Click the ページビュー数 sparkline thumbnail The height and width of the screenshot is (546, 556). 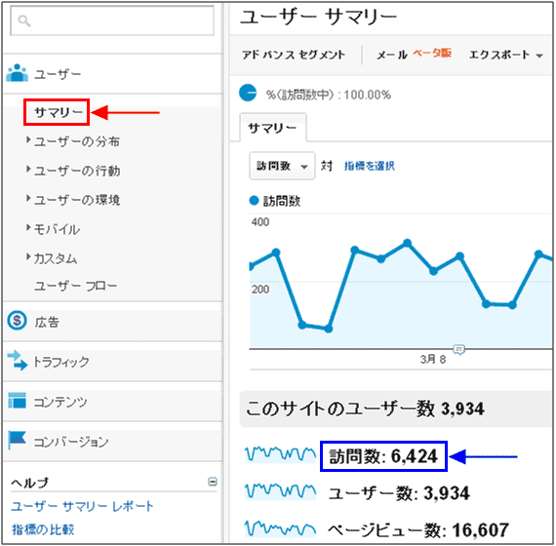pos(280,528)
